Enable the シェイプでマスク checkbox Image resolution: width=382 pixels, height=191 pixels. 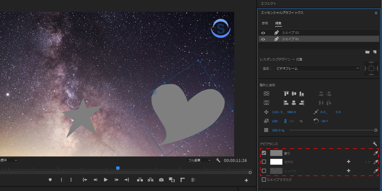coord(264,180)
